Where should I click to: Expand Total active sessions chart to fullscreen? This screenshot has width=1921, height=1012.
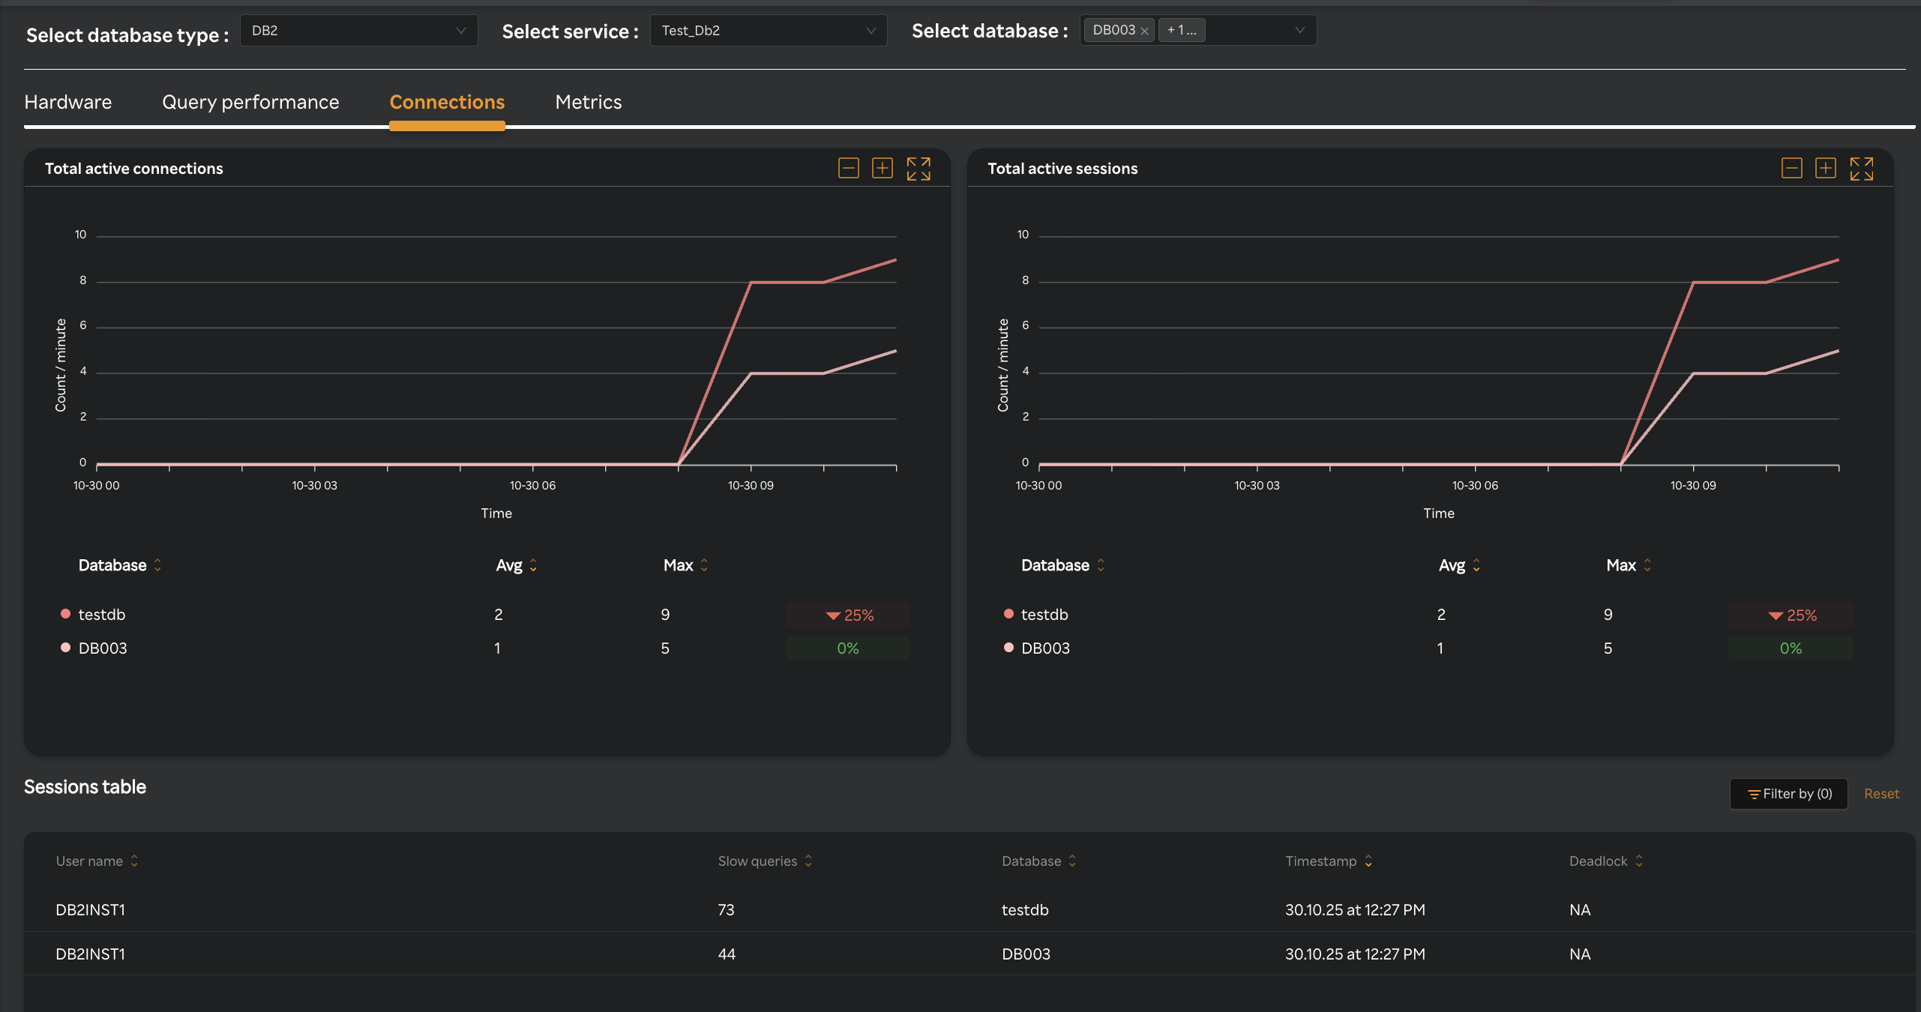(x=1861, y=168)
